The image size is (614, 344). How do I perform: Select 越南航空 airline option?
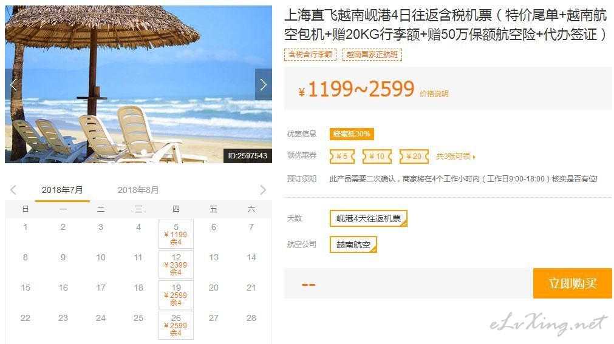pyautogui.click(x=353, y=245)
